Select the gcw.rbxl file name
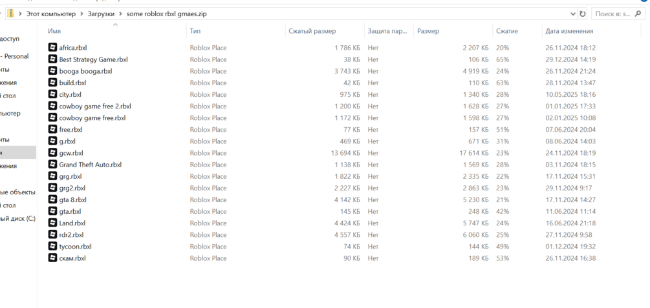 tap(71, 153)
